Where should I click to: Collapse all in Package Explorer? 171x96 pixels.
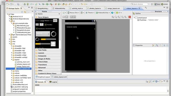coord(22,12)
